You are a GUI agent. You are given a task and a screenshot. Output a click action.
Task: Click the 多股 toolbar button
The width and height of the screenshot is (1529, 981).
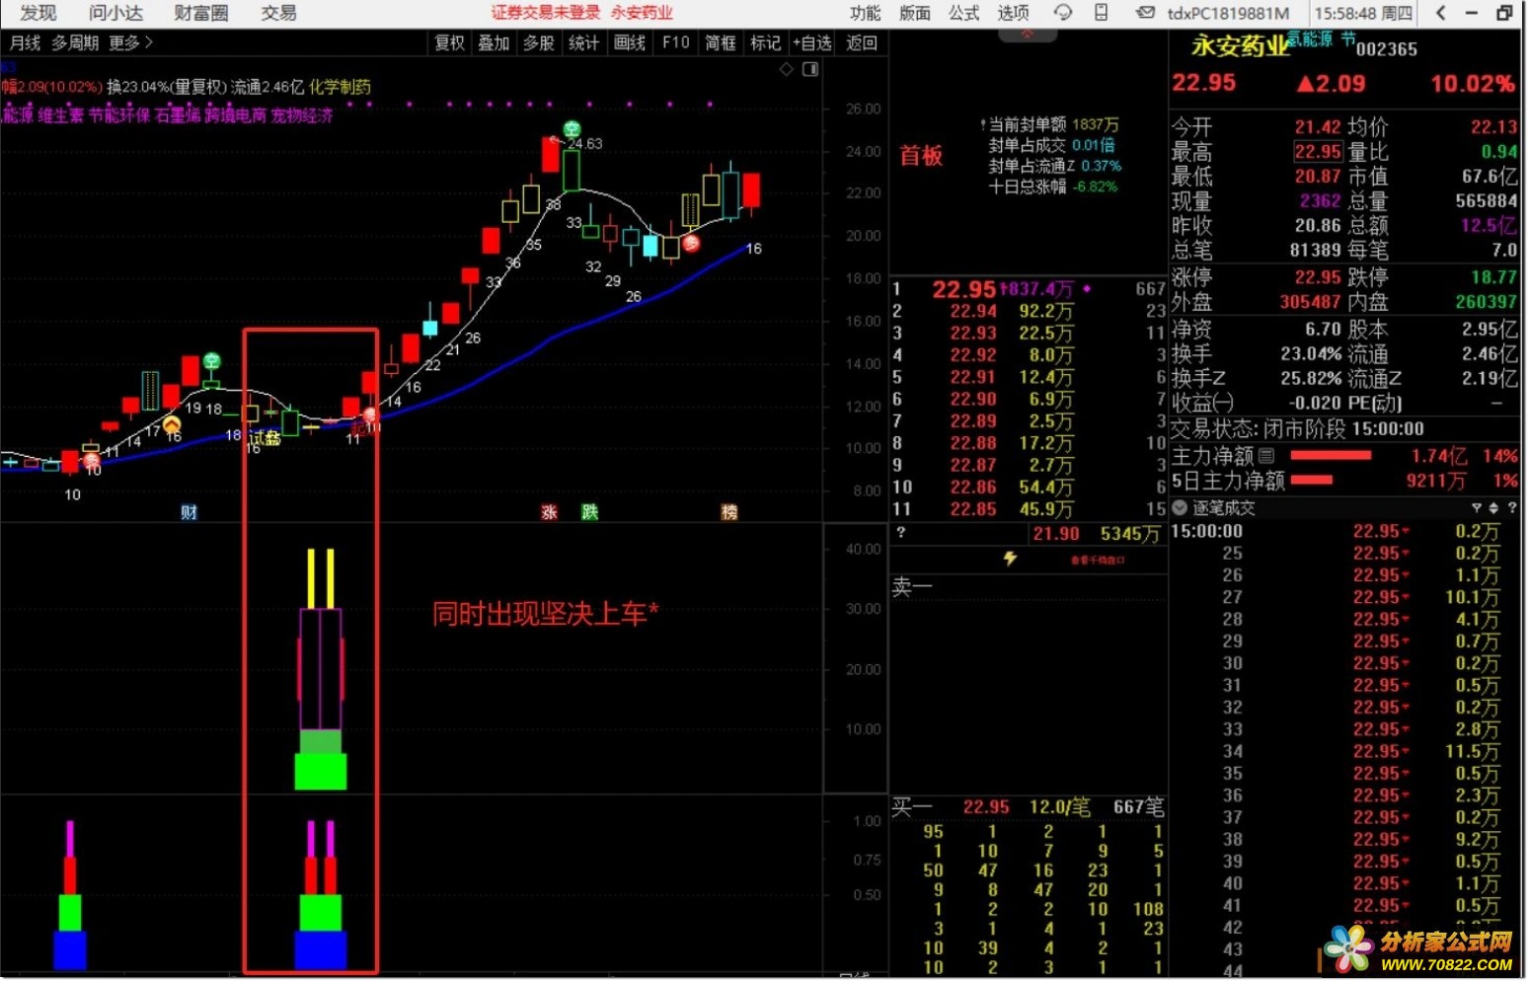(x=539, y=42)
